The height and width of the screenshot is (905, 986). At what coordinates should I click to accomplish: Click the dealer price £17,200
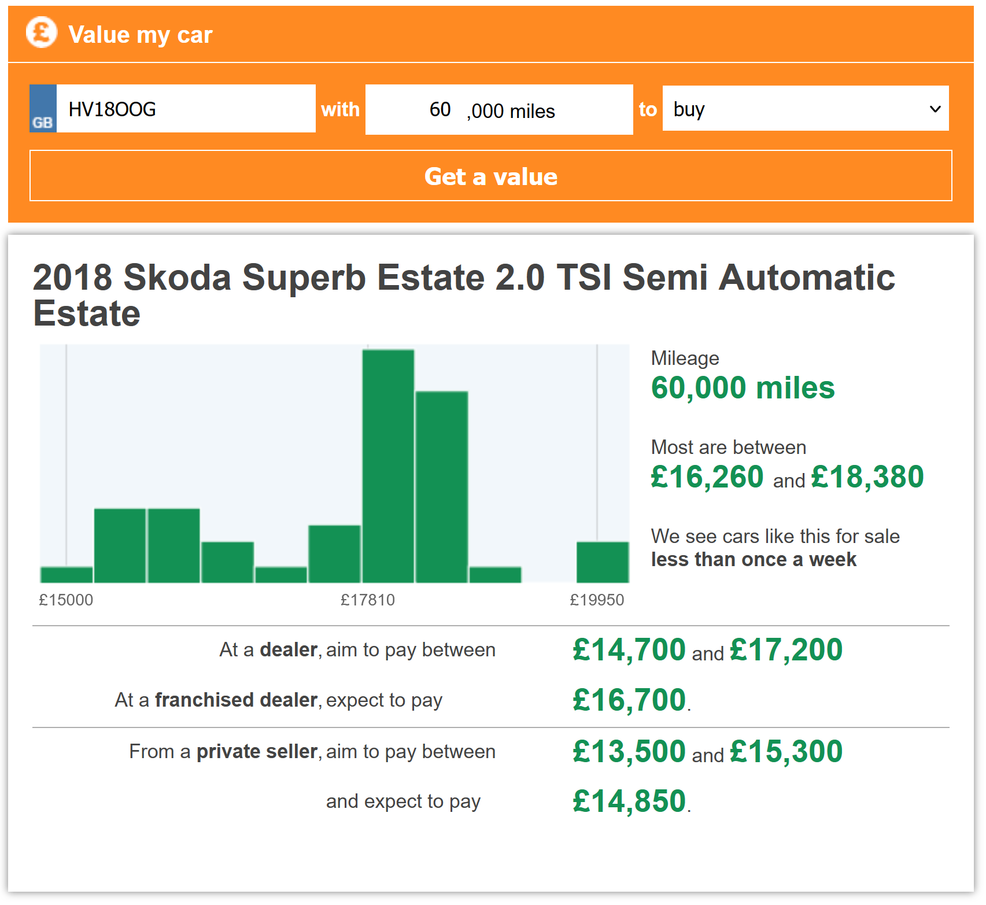pos(786,649)
